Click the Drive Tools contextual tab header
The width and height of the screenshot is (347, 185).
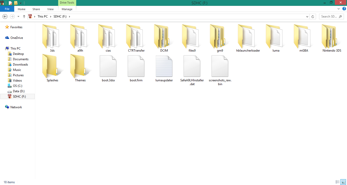tap(67, 3)
